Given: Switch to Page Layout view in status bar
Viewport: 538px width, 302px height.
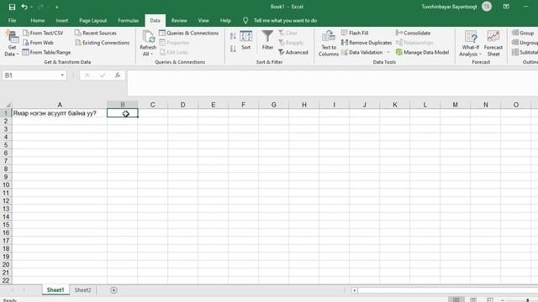Looking at the screenshot, I should tap(473, 299).
